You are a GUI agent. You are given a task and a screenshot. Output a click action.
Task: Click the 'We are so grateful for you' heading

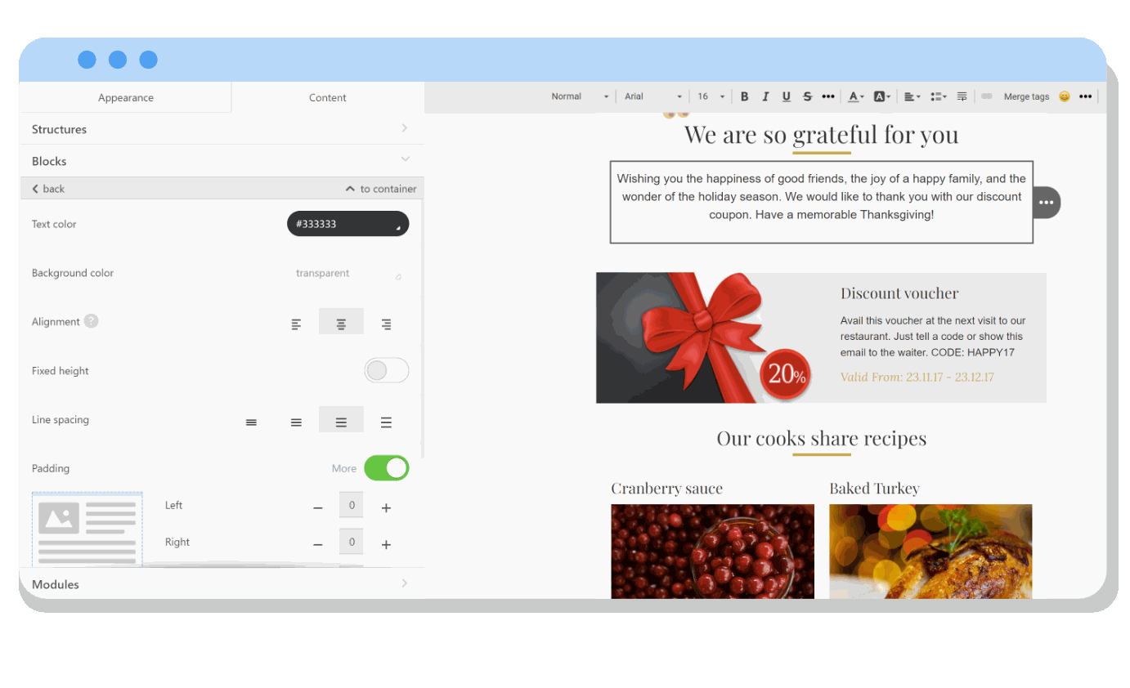point(821,134)
